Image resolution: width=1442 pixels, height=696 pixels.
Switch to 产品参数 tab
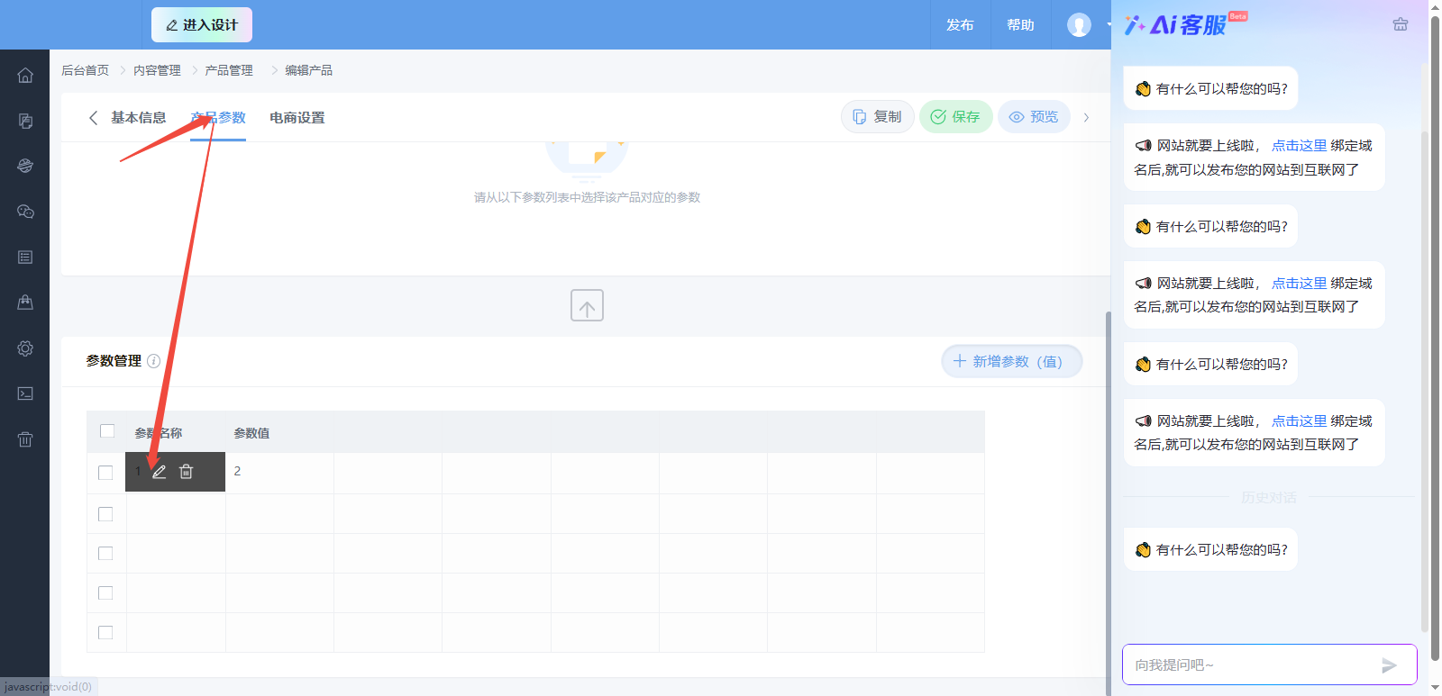pos(218,118)
